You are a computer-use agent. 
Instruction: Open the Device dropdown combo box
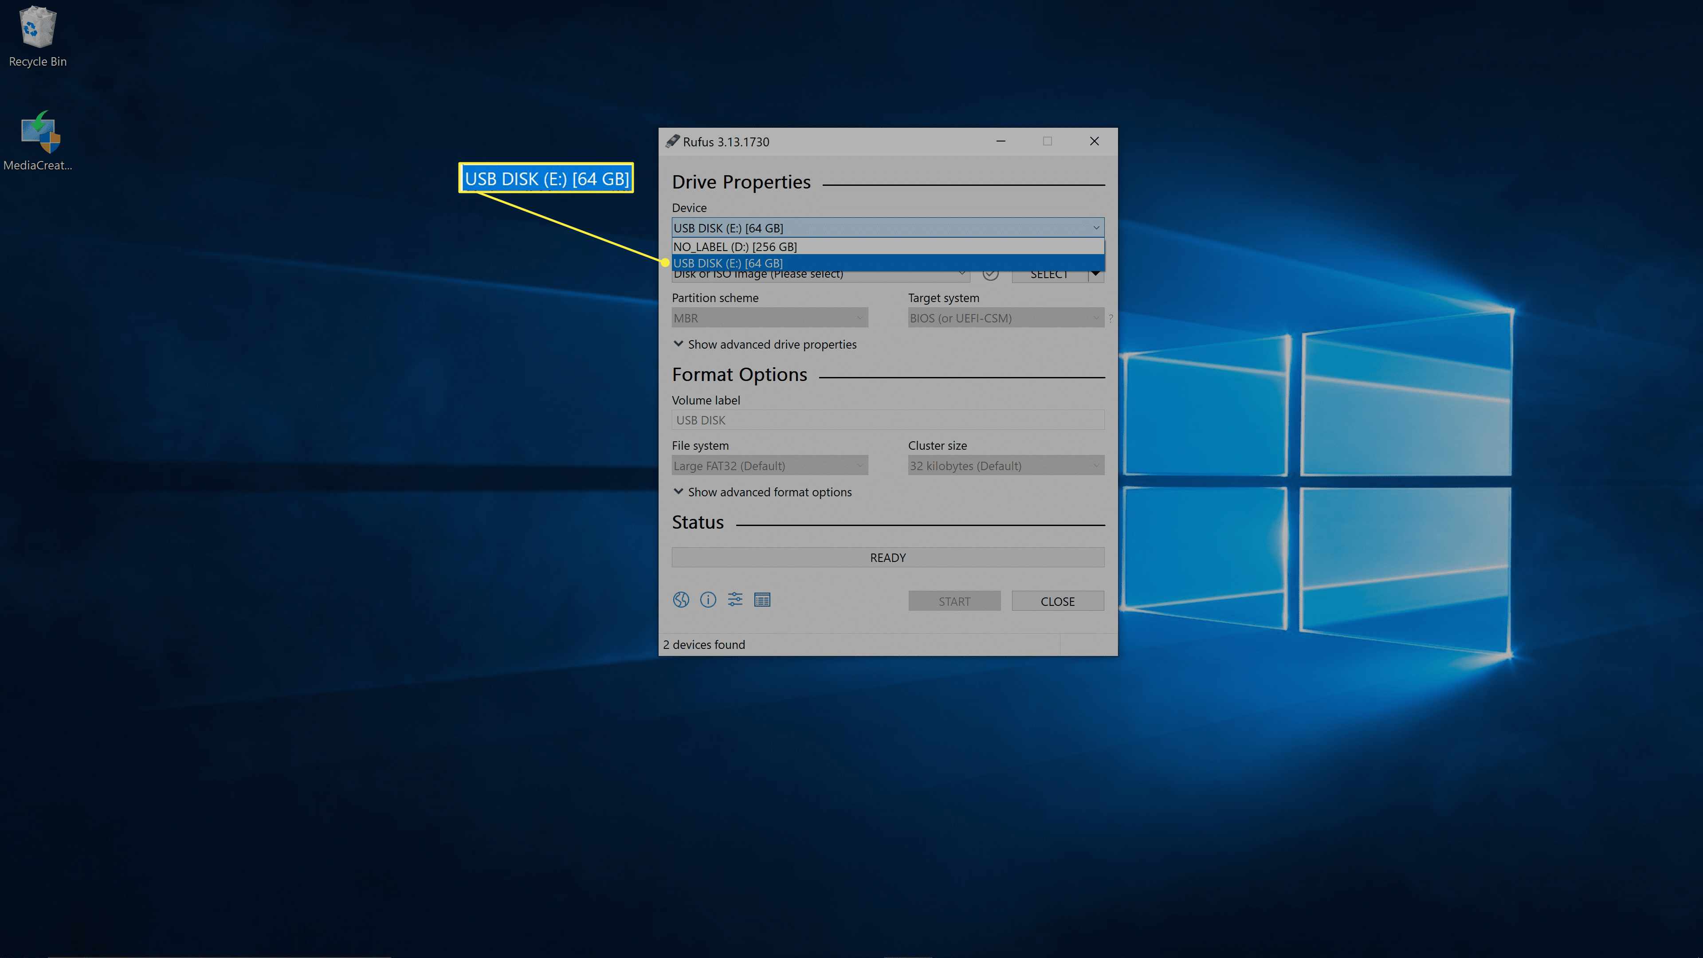coord(888,228)
